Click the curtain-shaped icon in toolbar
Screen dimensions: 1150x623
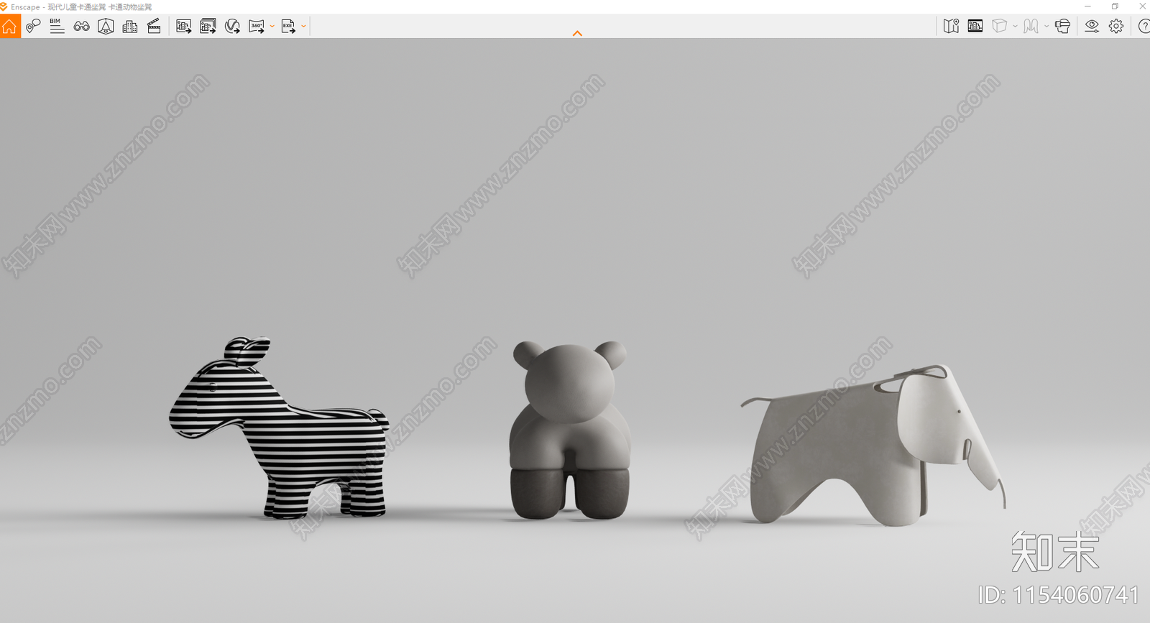point(1031,27)
